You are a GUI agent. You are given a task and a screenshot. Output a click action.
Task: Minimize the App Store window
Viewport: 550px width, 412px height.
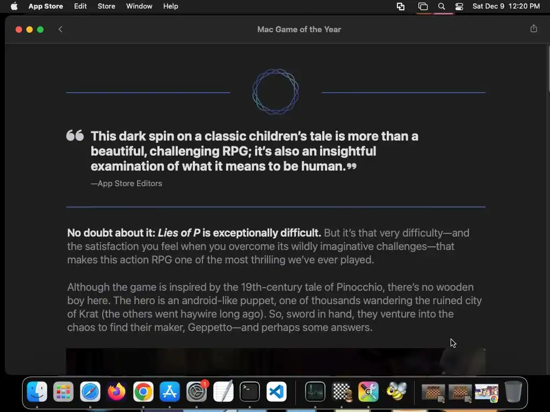30,30
